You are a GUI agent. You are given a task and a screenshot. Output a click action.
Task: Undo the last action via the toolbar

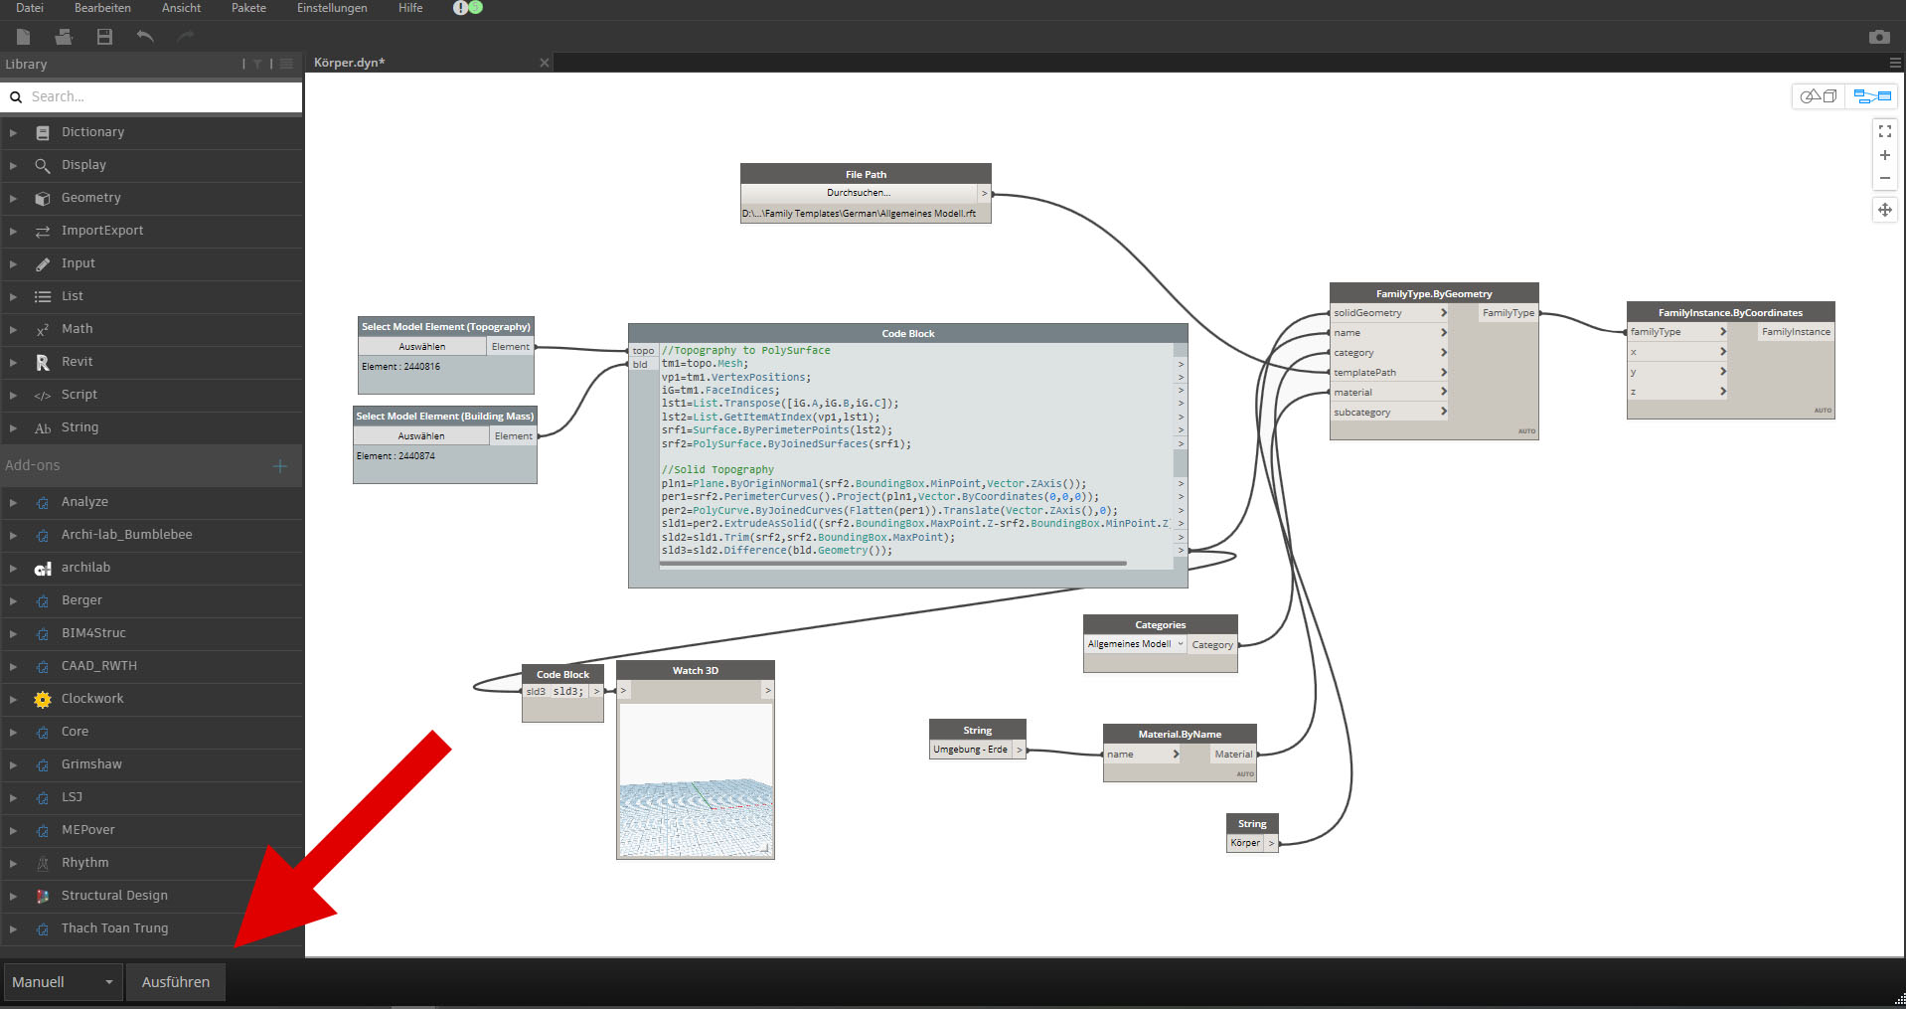point(145,37)
